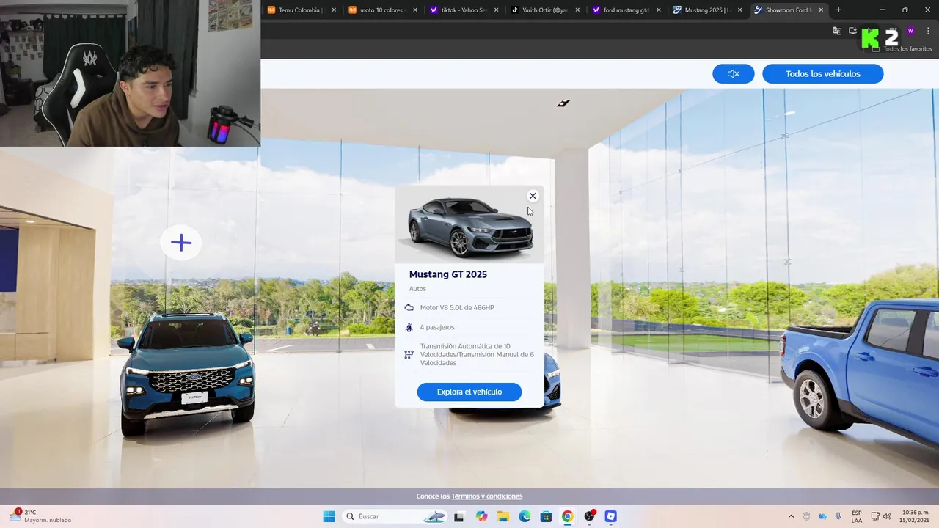Click the engine icon beside Motor V8
This screenshot has height=528, width=939.
[x=409, y=308]
